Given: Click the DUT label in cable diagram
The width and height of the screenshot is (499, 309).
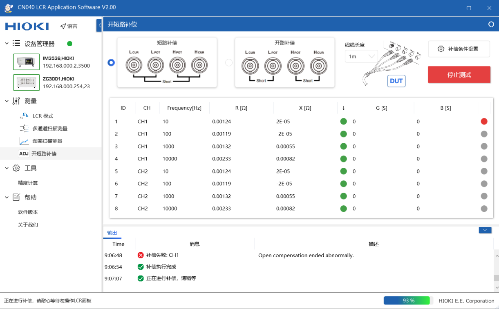Looking at the screenshot, I should [396, 81].
